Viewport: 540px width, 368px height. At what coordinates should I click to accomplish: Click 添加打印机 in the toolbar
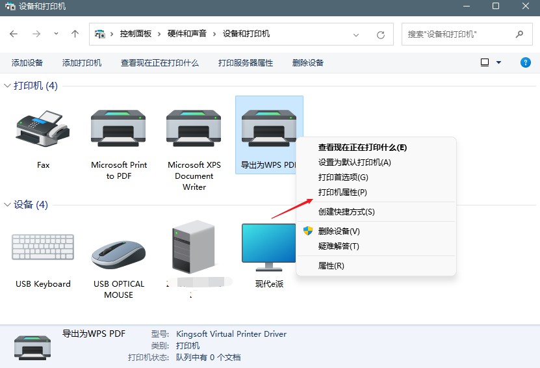(82, 63)
